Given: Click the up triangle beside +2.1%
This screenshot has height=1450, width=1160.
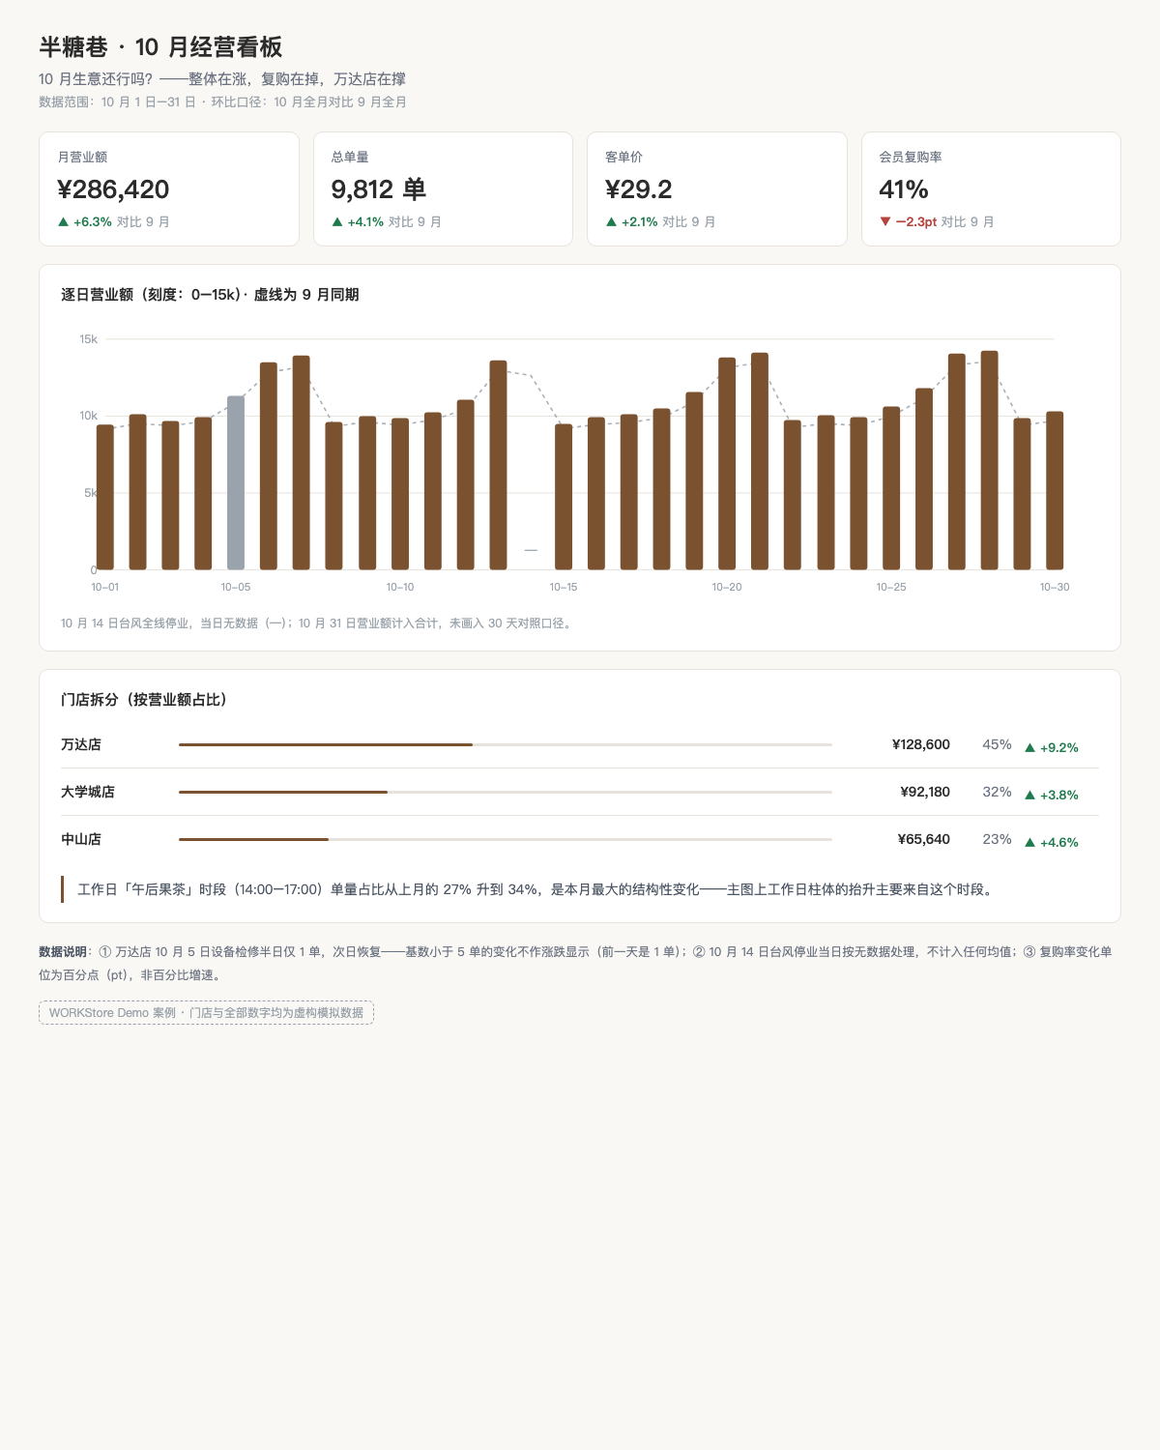Looking at the screenshot, I should pos(611,222).
